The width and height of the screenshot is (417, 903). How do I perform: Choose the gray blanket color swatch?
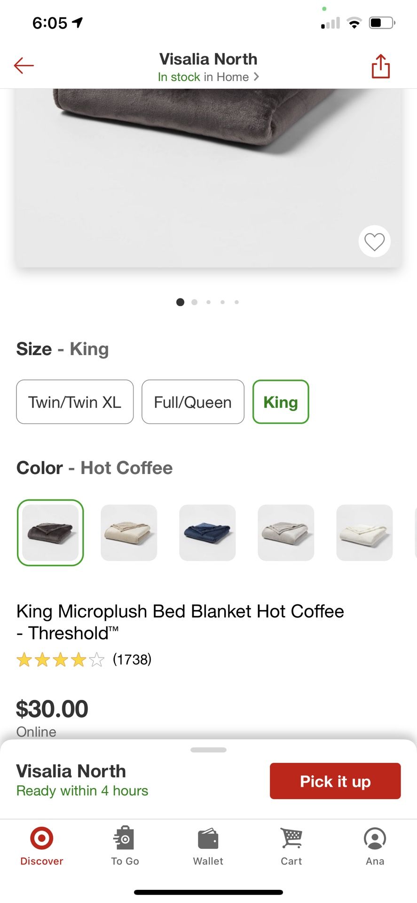[286, 532]
